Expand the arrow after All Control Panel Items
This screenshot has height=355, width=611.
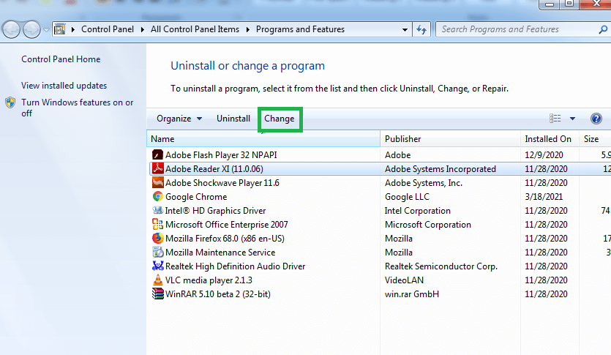point(247,29)
